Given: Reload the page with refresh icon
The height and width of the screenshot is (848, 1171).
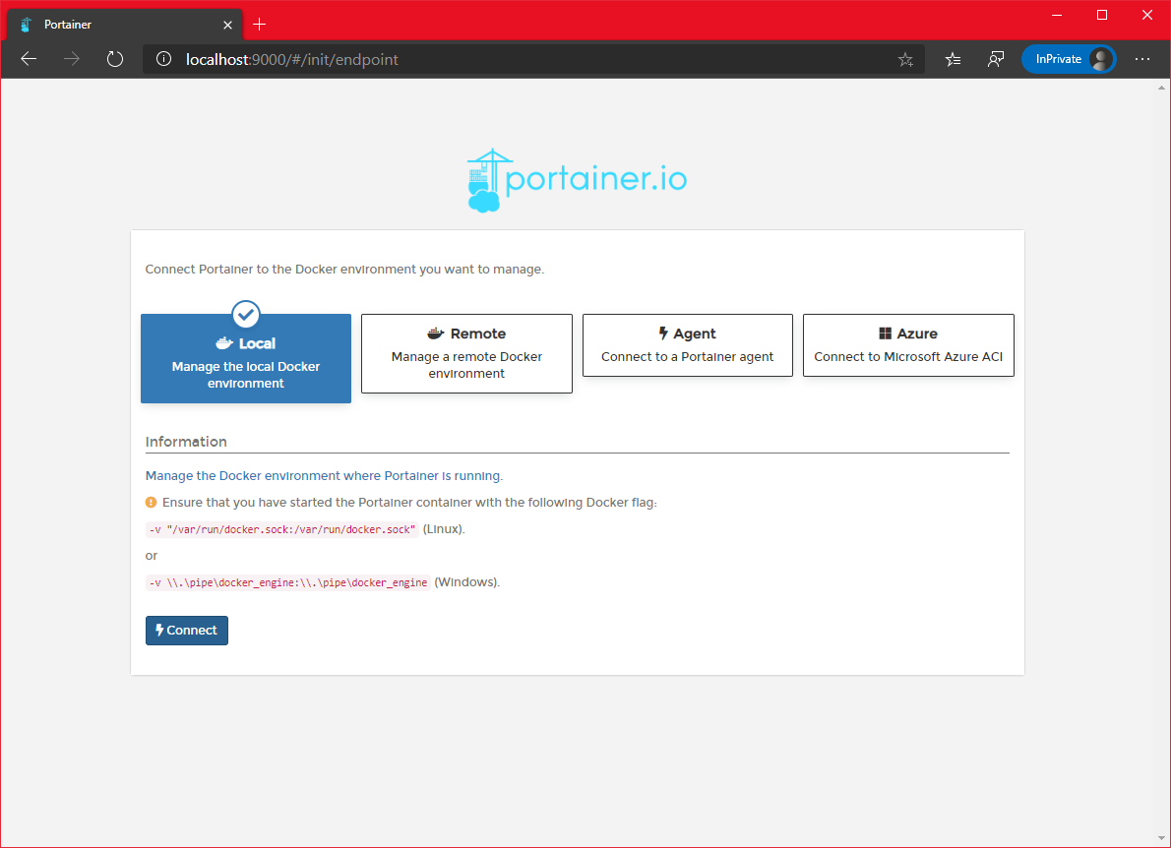Looking at the screenshot, I should [115, 59].
